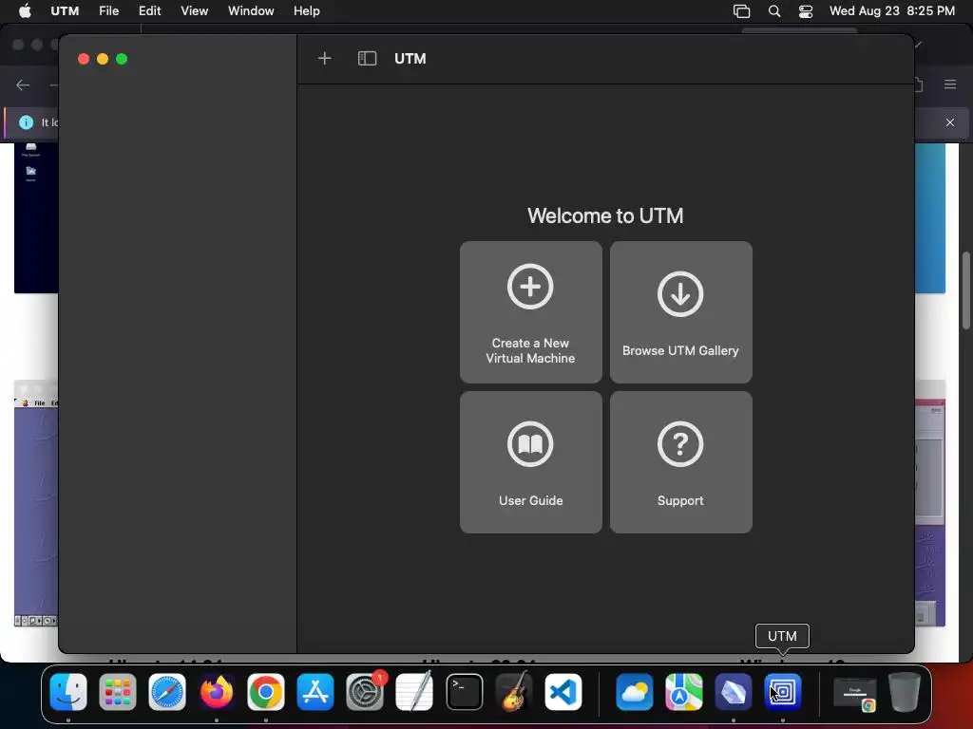
Task: Open the crystal gem app in Dock
Action: [x=733, y=691]
